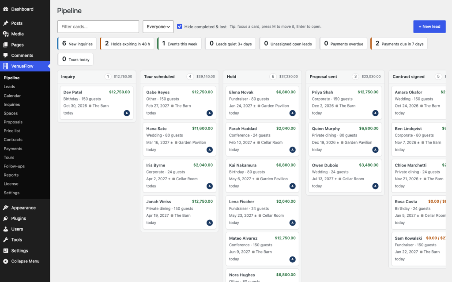Click the Pages icon in sidebar
The width and height of the screenshot is (452, 282).
click(6, 45)
